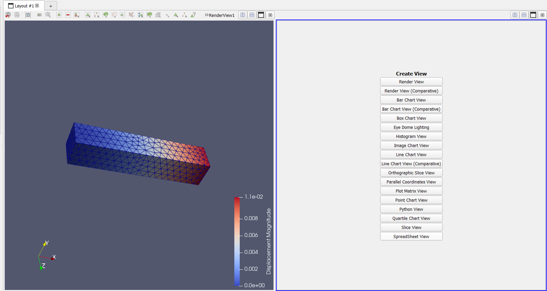547x291 pixels.
Task: Click the grayed-out cube selection icon
Action: click(158, 15)
